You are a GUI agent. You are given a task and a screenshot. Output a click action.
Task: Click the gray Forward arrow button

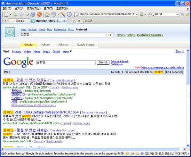pos(21,14)
